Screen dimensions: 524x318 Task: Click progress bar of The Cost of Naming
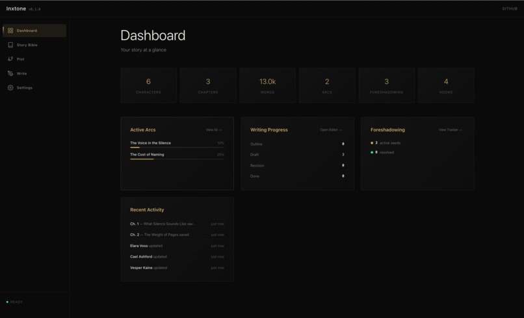coord(177,159)
